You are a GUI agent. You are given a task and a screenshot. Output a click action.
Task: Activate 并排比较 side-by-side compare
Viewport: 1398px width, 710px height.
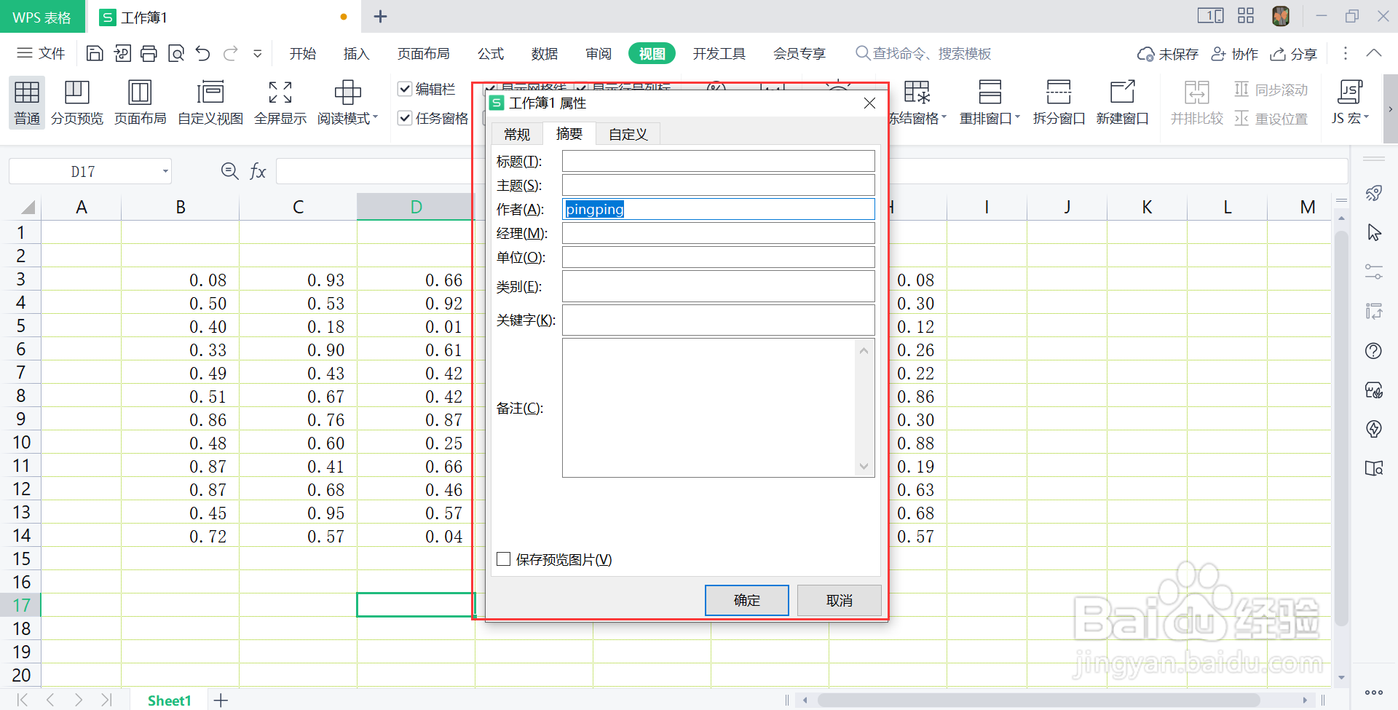[1195, 102]
